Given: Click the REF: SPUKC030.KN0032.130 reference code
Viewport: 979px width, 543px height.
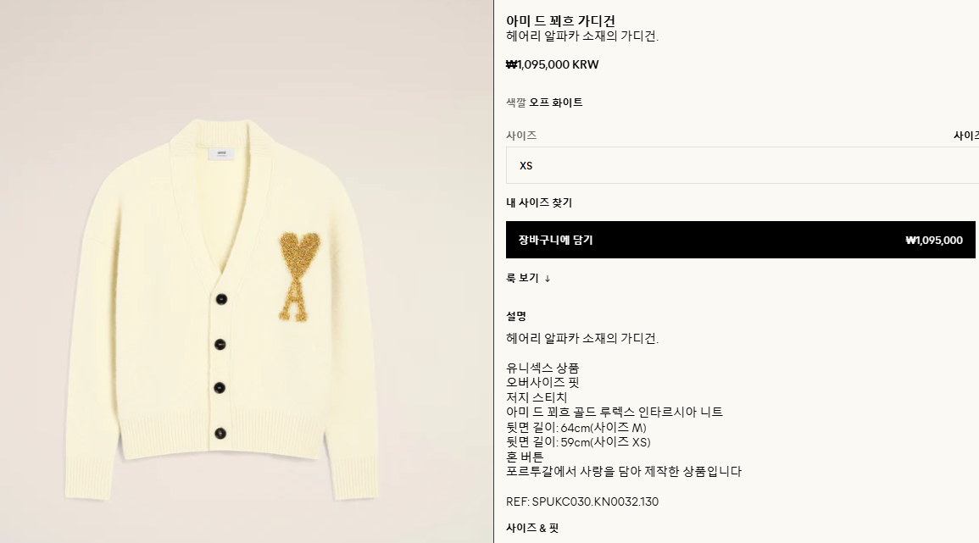Looking at the screenshot, I should (582, 501).
